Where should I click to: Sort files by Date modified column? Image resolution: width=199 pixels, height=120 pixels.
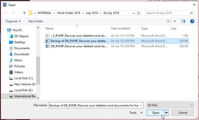click(120, 28)
